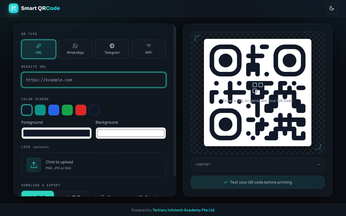Download the QR code as PNG
The image size is (346, 216).
(x=38, y=194)
